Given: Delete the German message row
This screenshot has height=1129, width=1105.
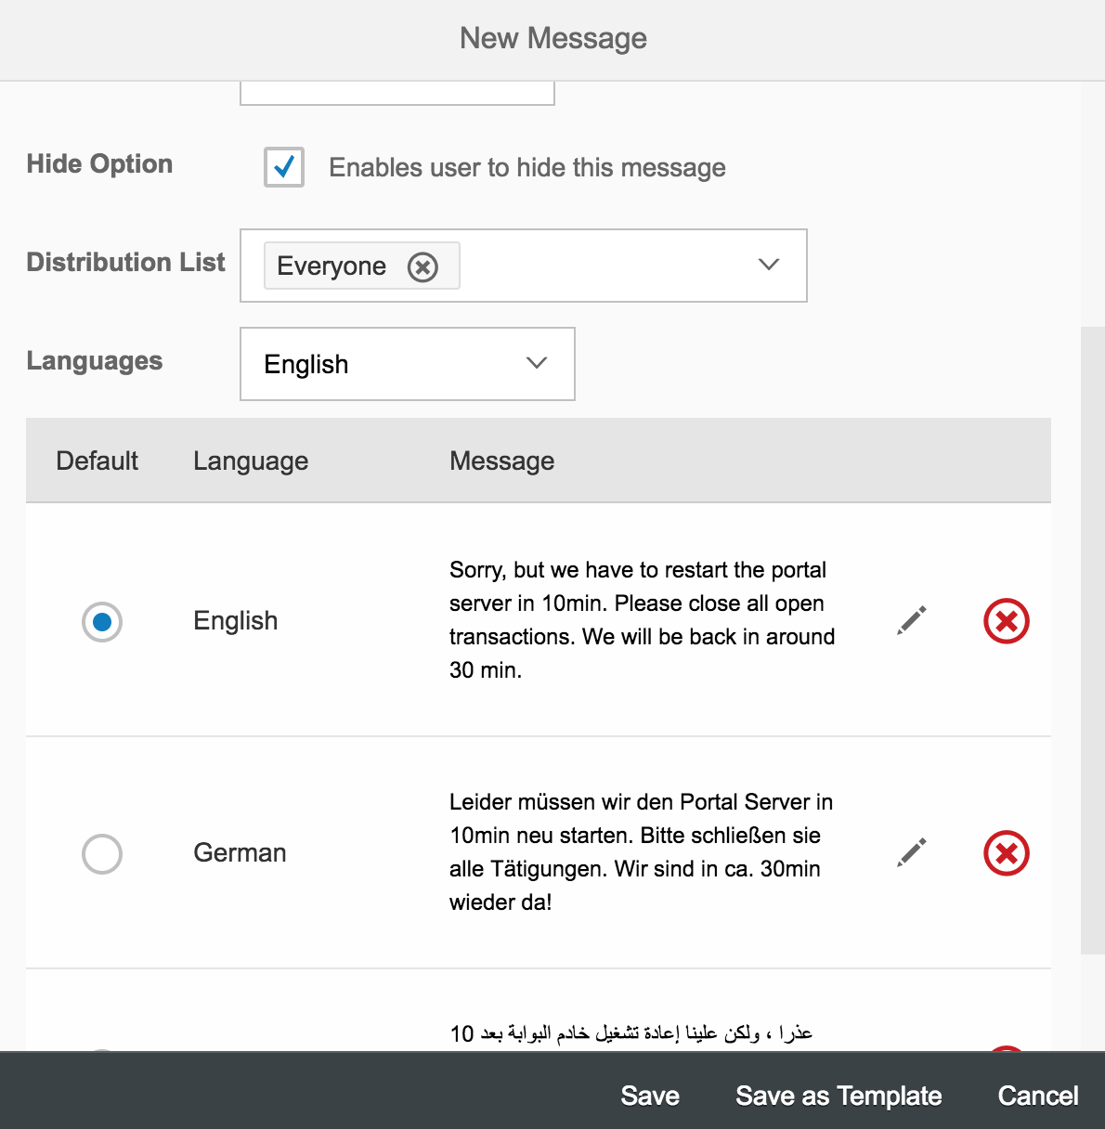Looking at the screenshot, I should (1007, 853).
